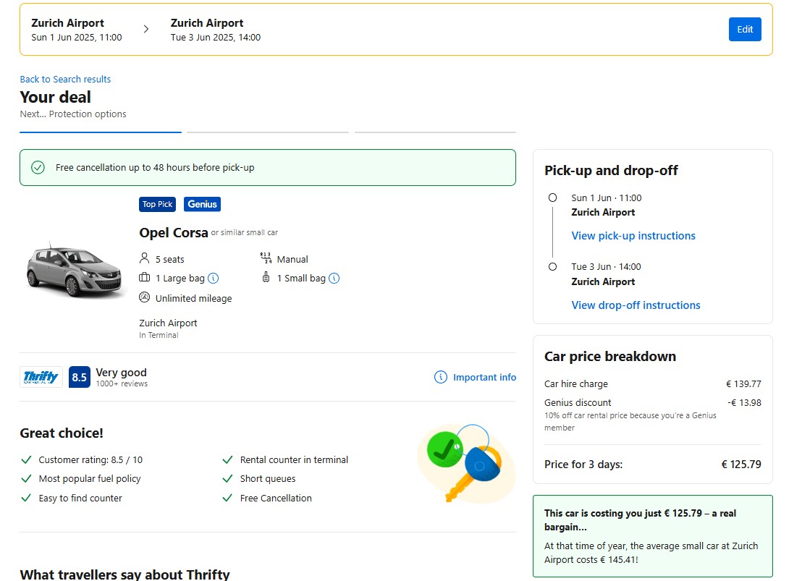Click the 8.5 rating score badge
Image resolution: width=789 pixels, height=581 pixels.
click(79, 377)
